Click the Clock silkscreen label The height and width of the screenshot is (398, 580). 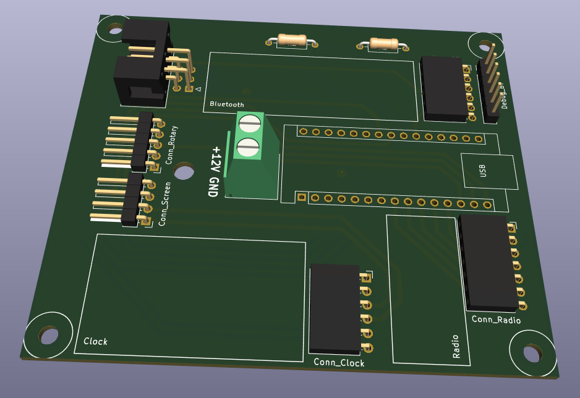pos(95,341)
